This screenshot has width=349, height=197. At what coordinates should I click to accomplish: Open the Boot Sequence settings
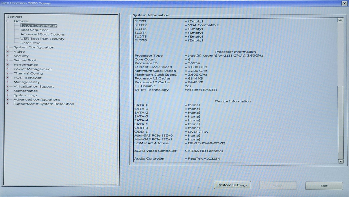34,30
